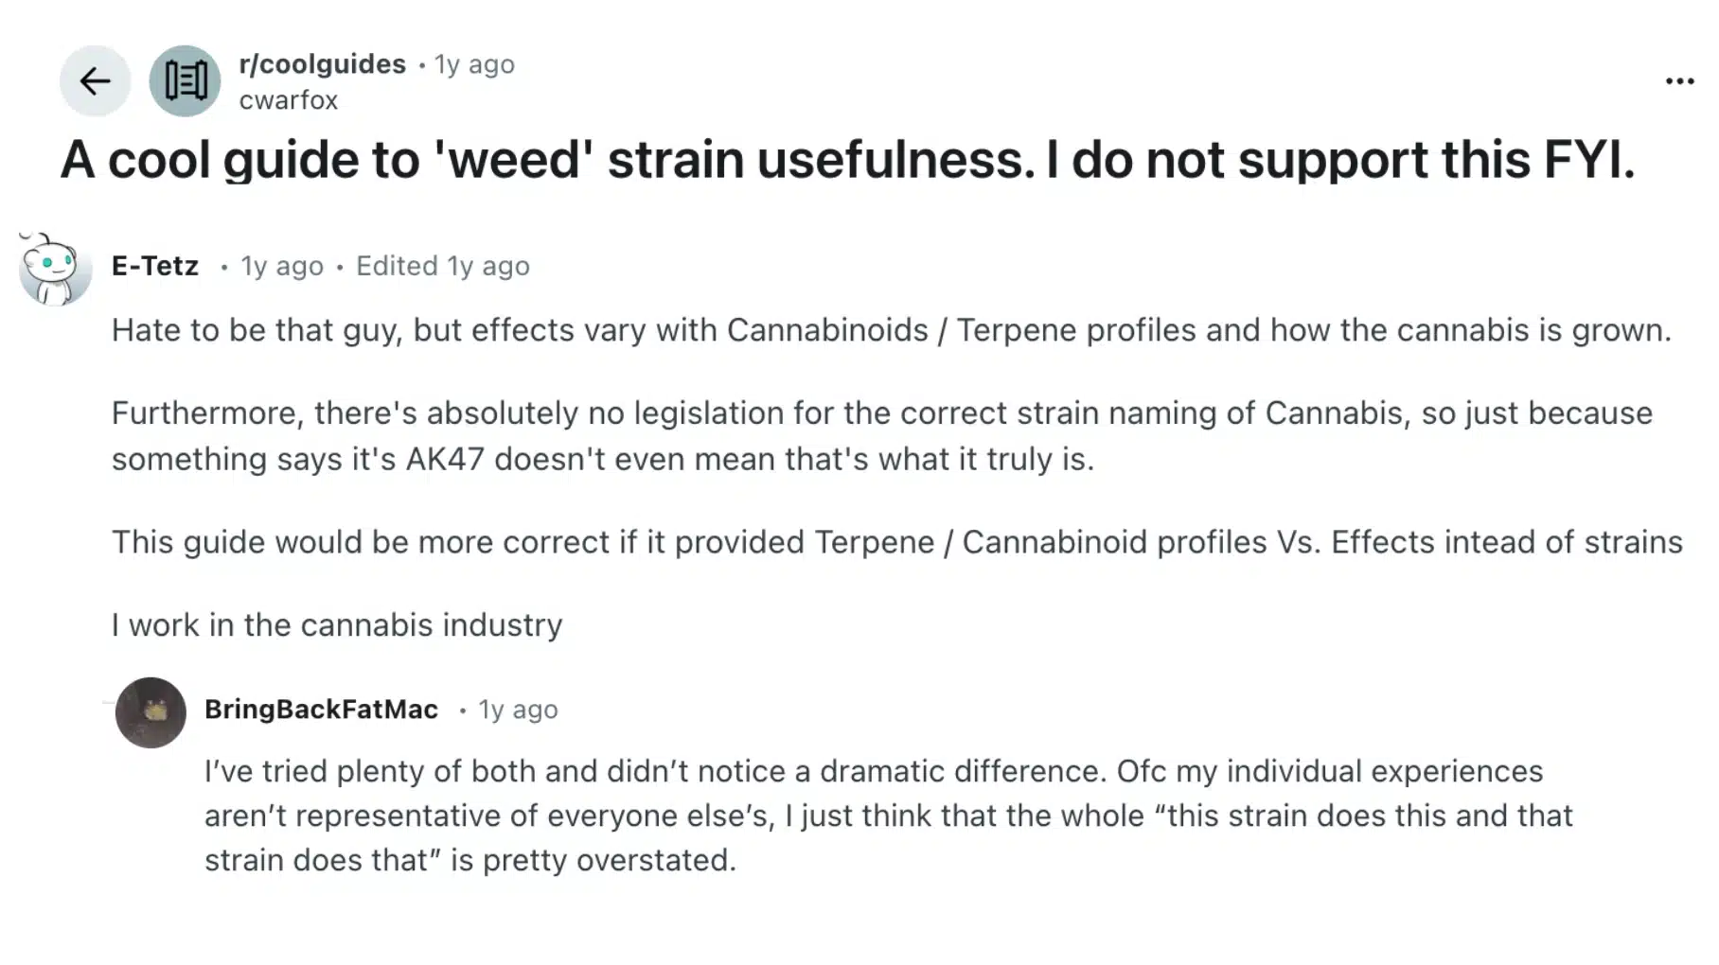
Task: Select the E-Tetz username
Action: [x=154, y=266]
